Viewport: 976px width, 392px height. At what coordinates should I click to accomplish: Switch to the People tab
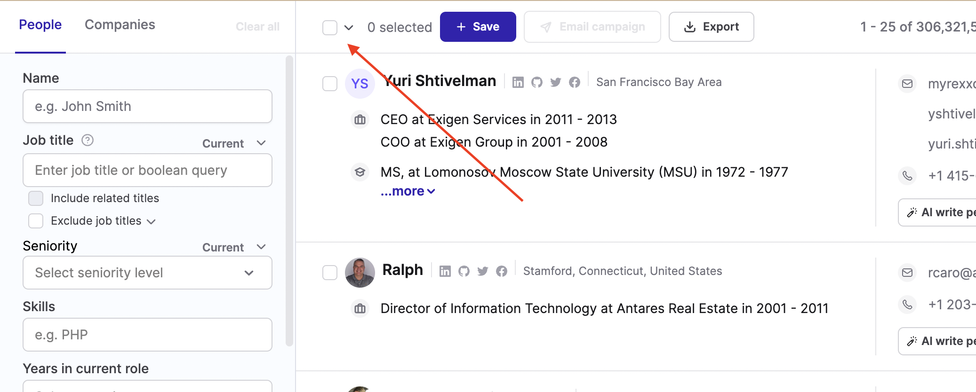40,24
